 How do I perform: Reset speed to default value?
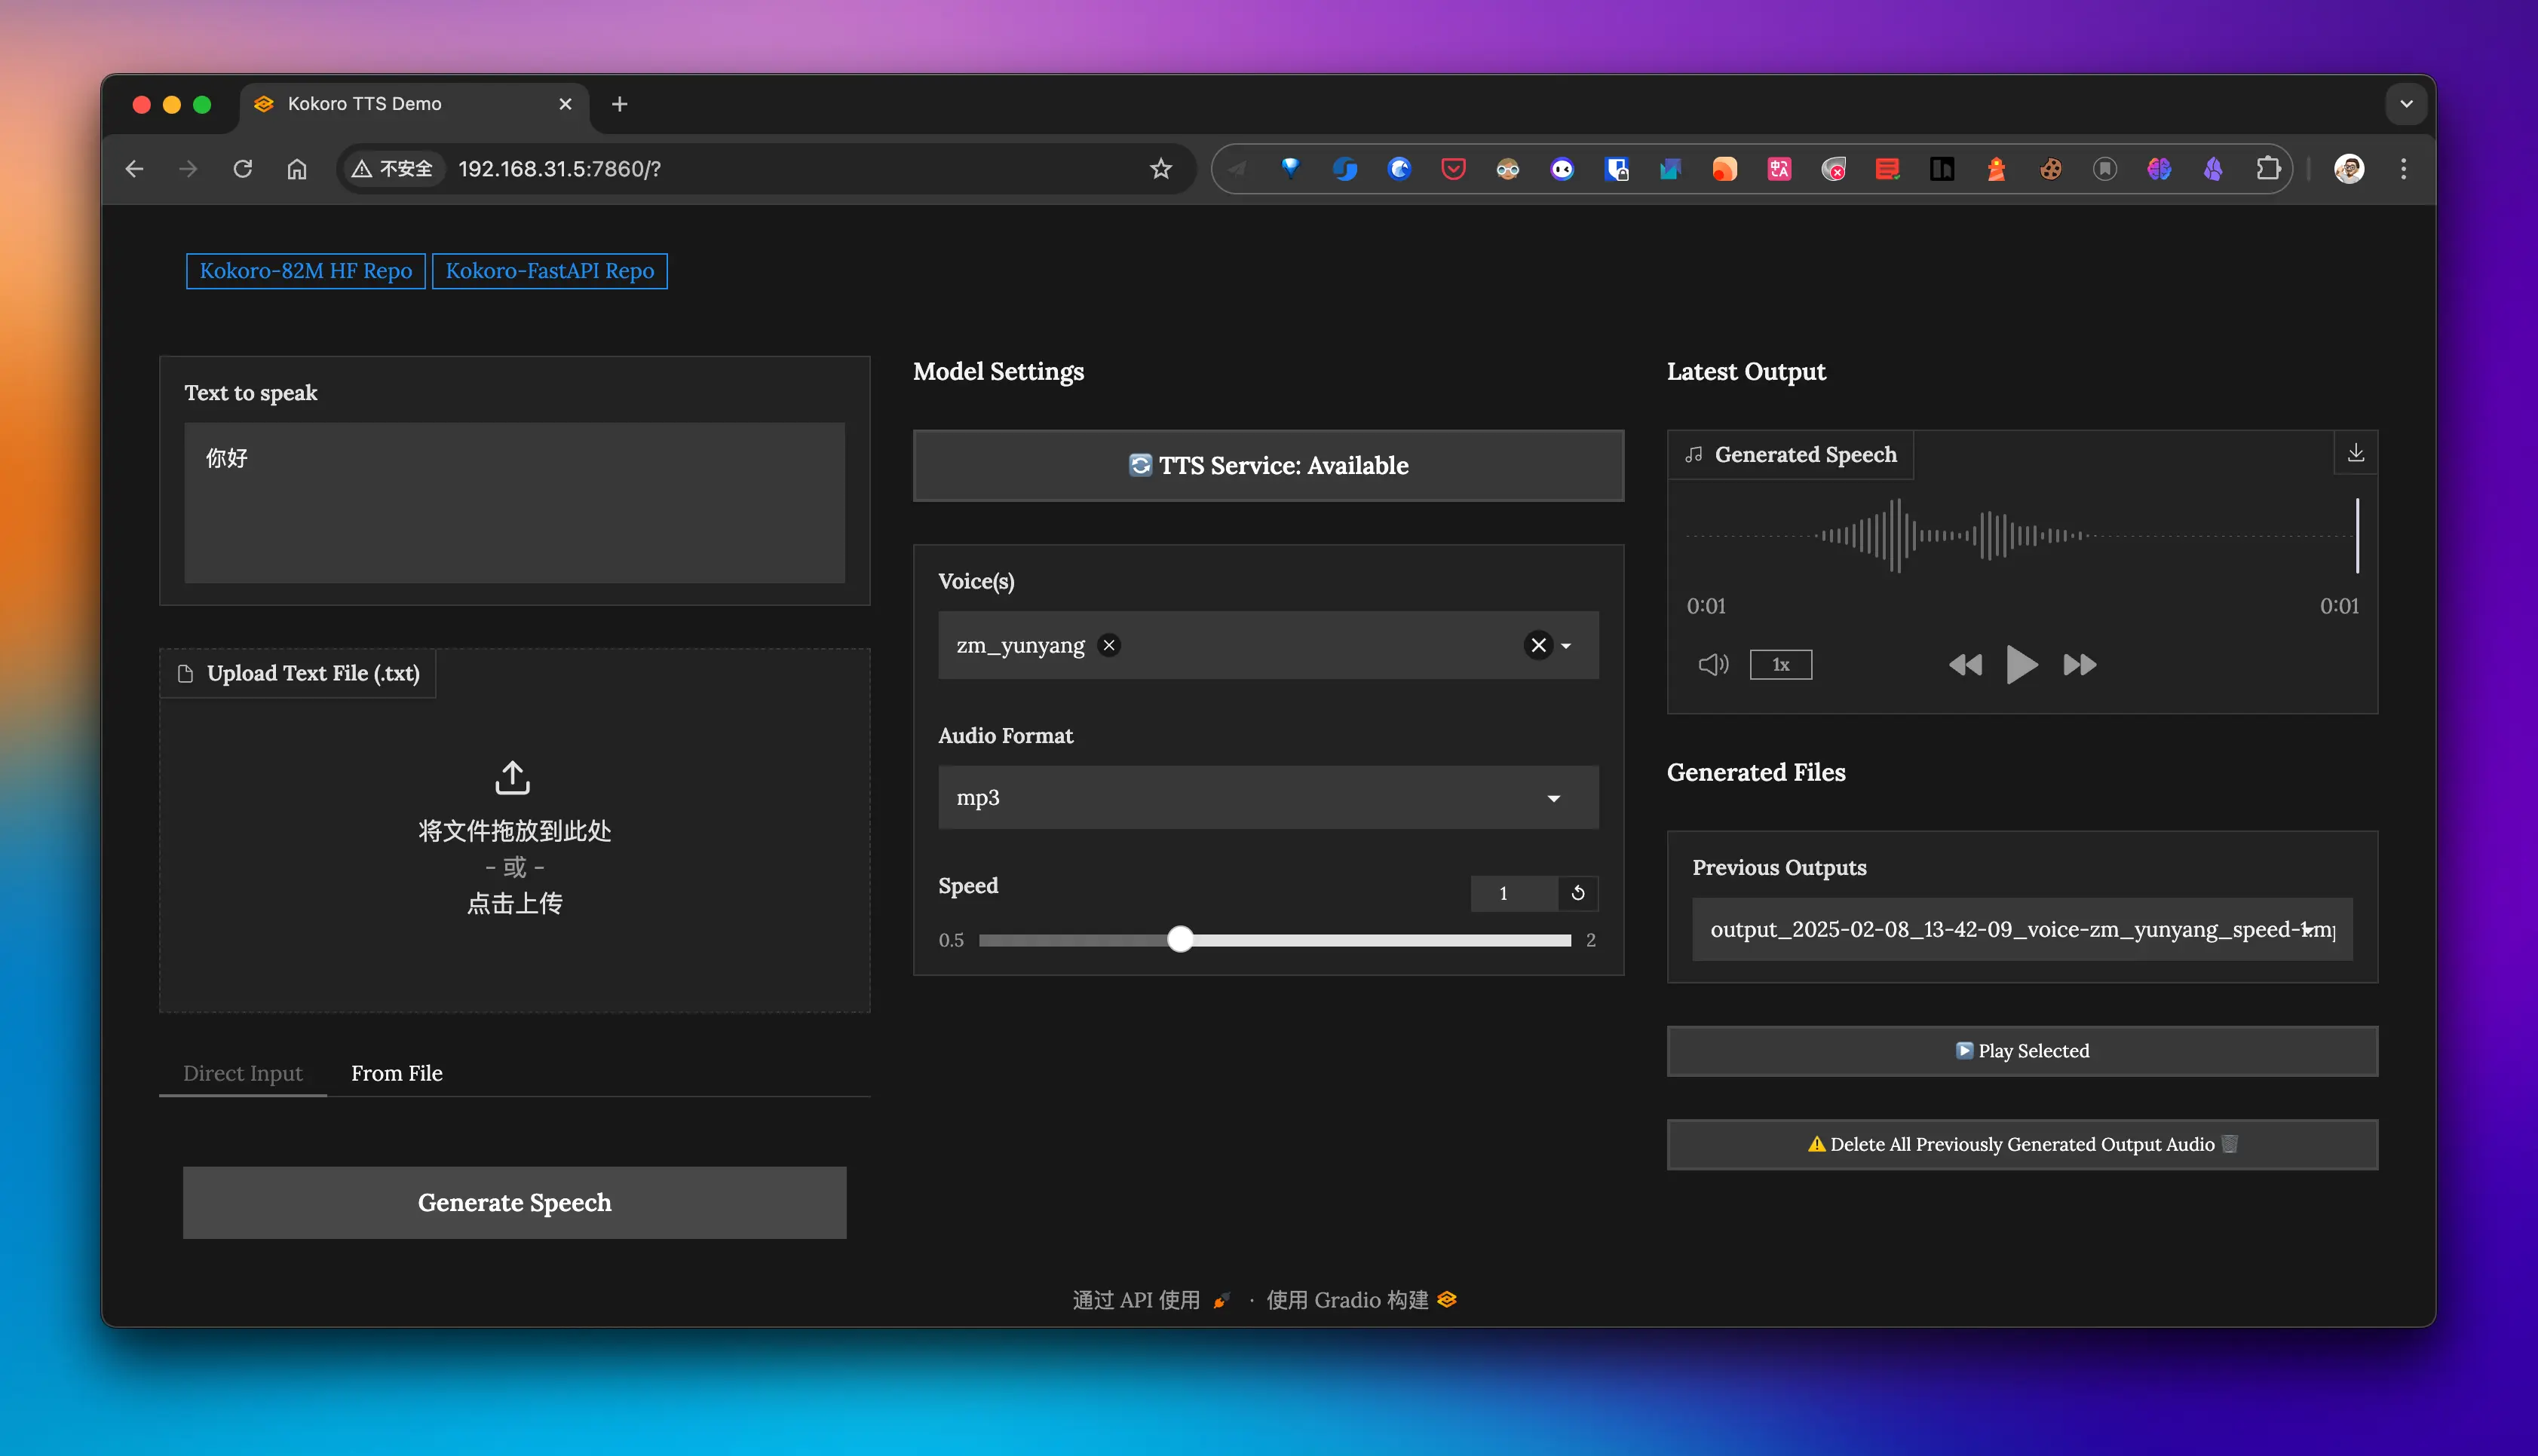[1577, 893]
